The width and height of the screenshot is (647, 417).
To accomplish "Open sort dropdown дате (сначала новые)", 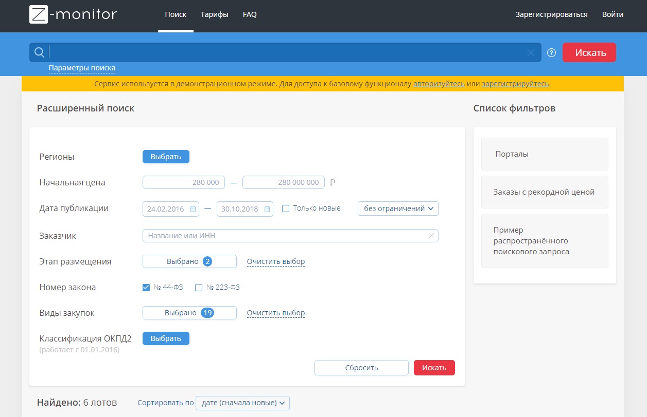I will coord(242,403).
